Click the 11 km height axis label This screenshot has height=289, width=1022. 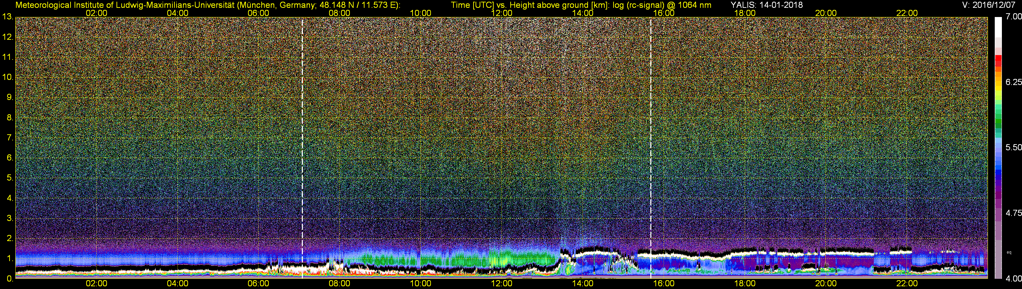point(7,57)
